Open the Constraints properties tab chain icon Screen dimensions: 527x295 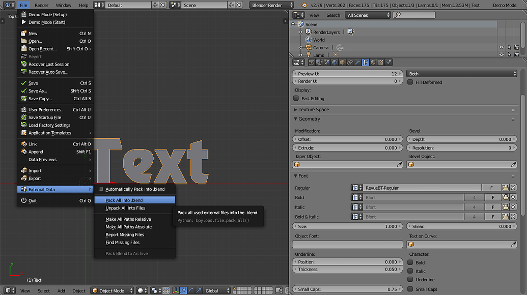[350, 63]
